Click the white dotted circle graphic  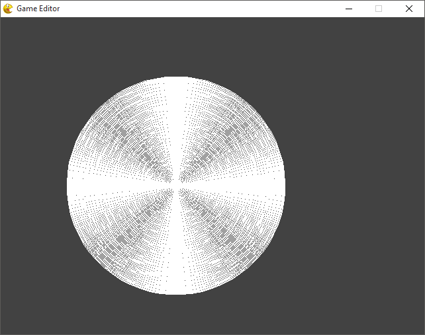[176, 186]
